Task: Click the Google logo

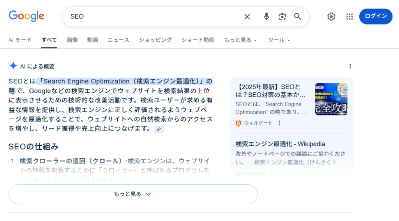Action: pyautogui.click(x=26, y=16)
